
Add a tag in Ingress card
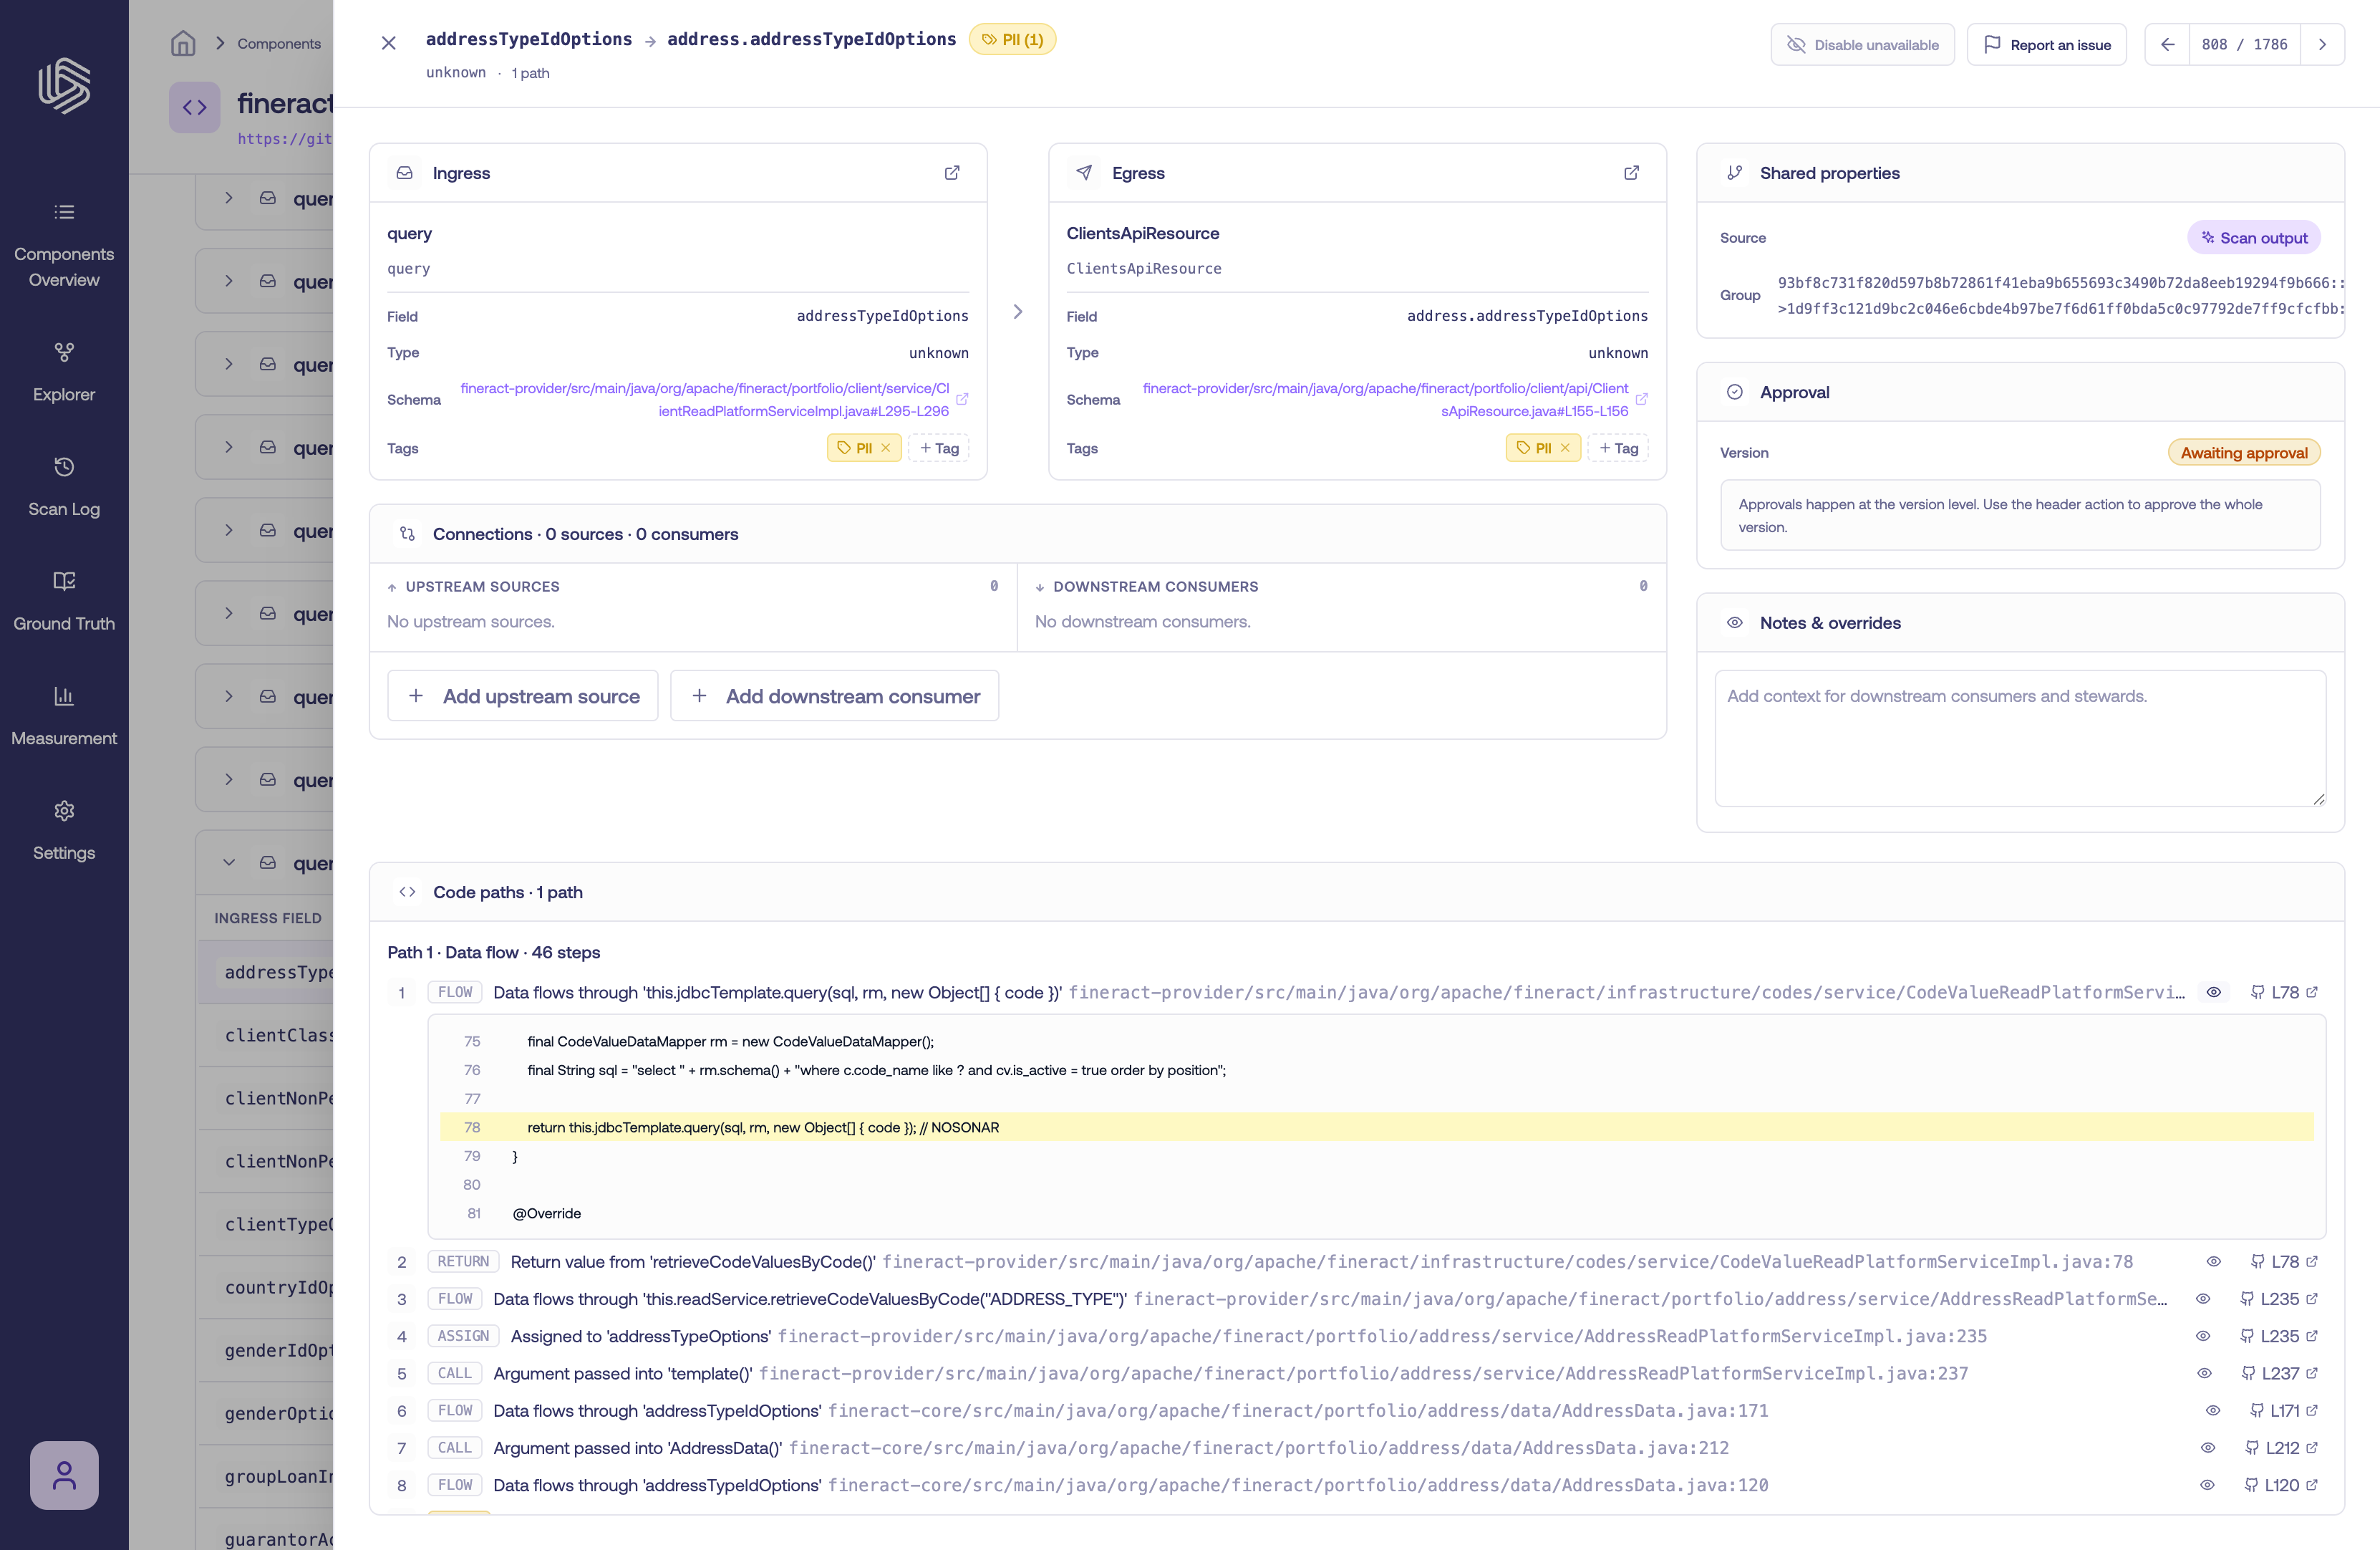pos(939,448)
